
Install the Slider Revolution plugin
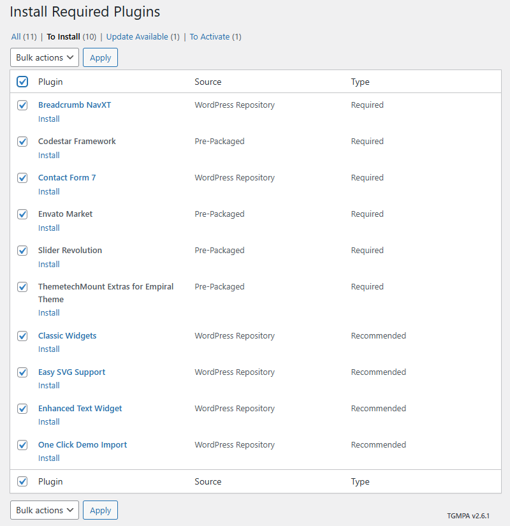pos(49,264)
